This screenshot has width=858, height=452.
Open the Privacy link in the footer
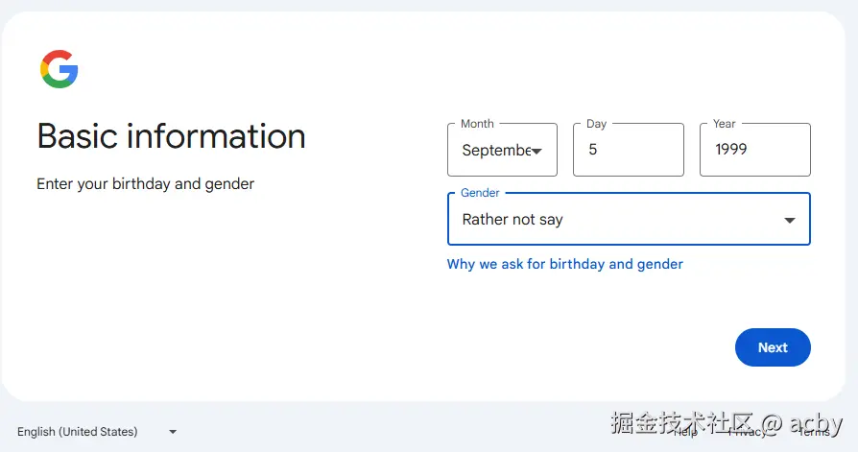[747, 432]
